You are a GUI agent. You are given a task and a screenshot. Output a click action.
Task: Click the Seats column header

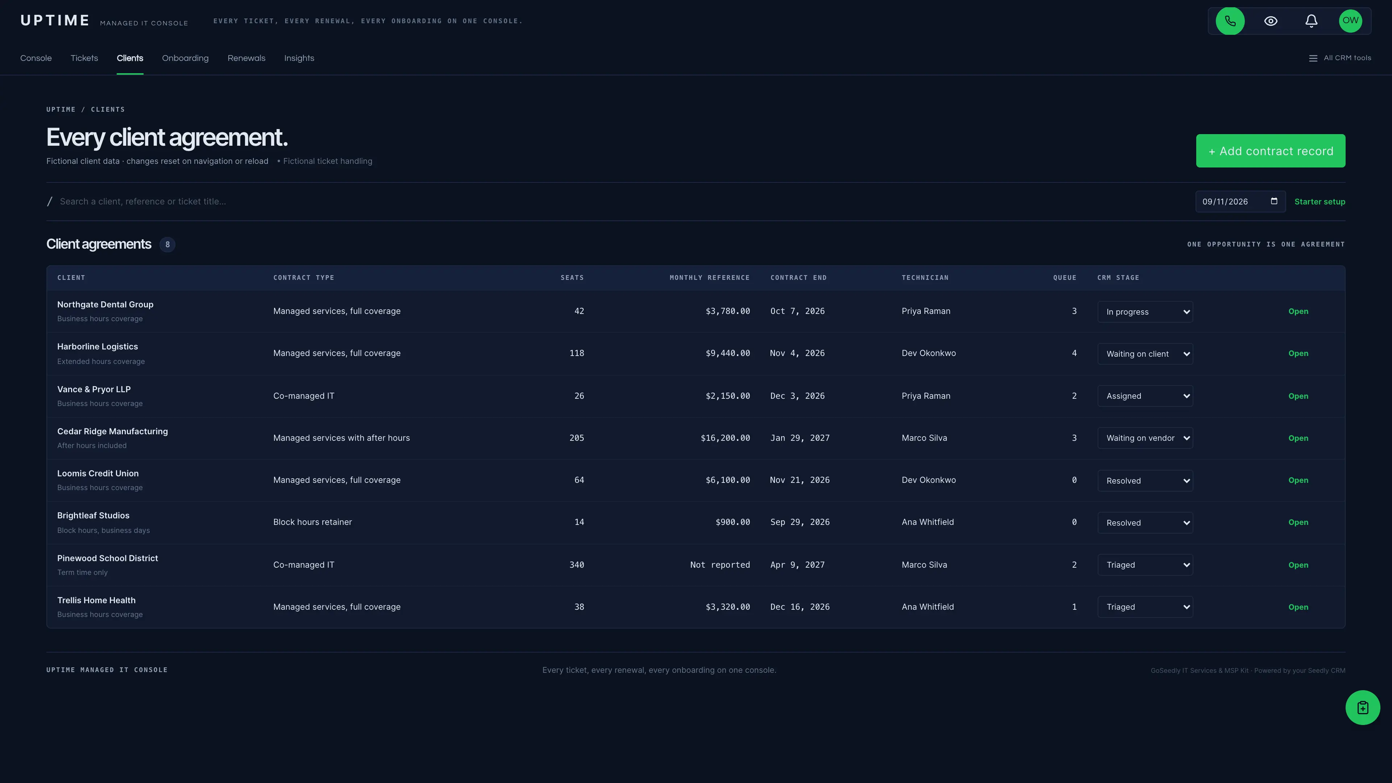click(x=572, y=278)
